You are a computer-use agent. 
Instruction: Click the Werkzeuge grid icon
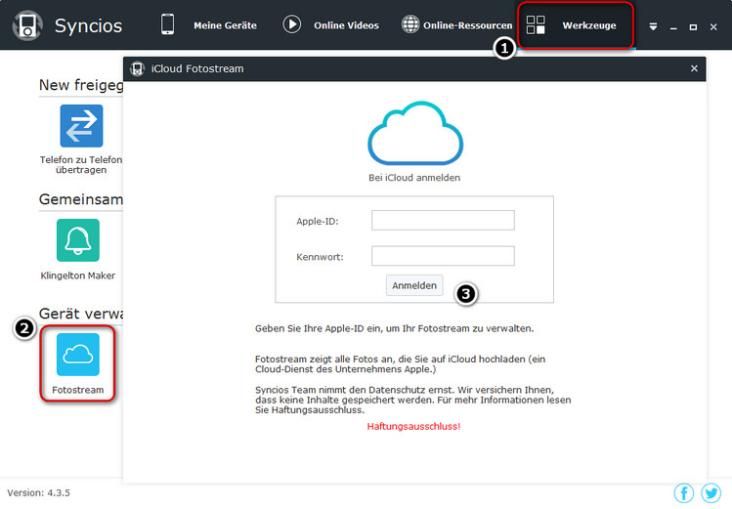pyautogui.click(x=536, y=24)
